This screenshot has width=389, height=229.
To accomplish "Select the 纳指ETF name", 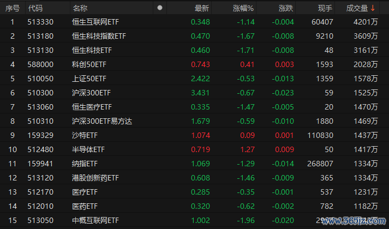I will [x=85, y=164].
